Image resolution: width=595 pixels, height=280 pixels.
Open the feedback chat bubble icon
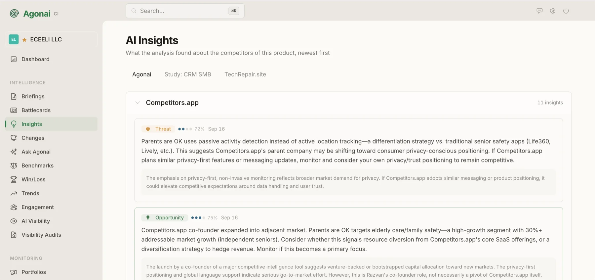pyautogui.click(x=539, y=11)
